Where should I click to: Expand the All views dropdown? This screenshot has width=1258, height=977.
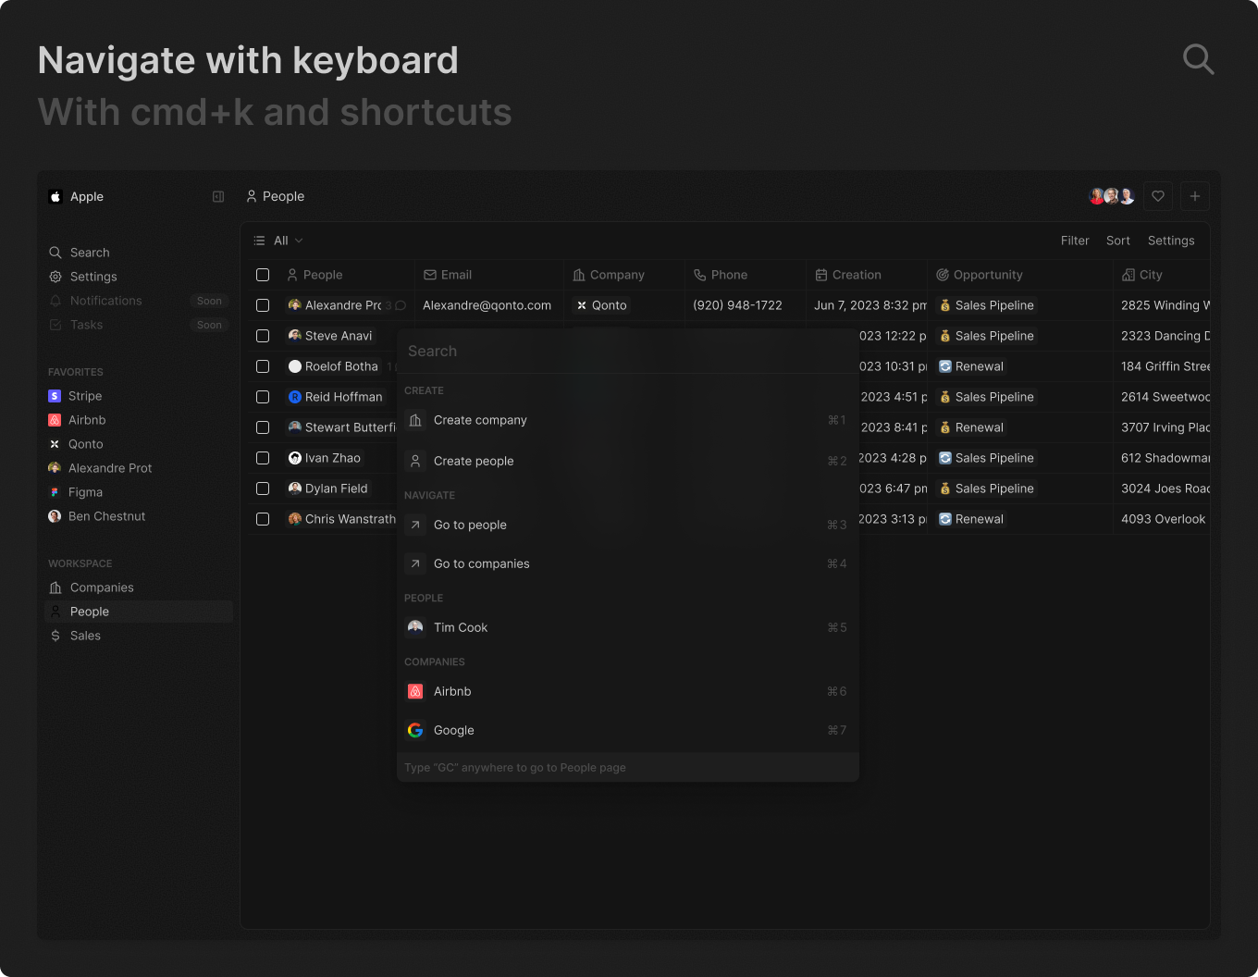pos(279,241)
